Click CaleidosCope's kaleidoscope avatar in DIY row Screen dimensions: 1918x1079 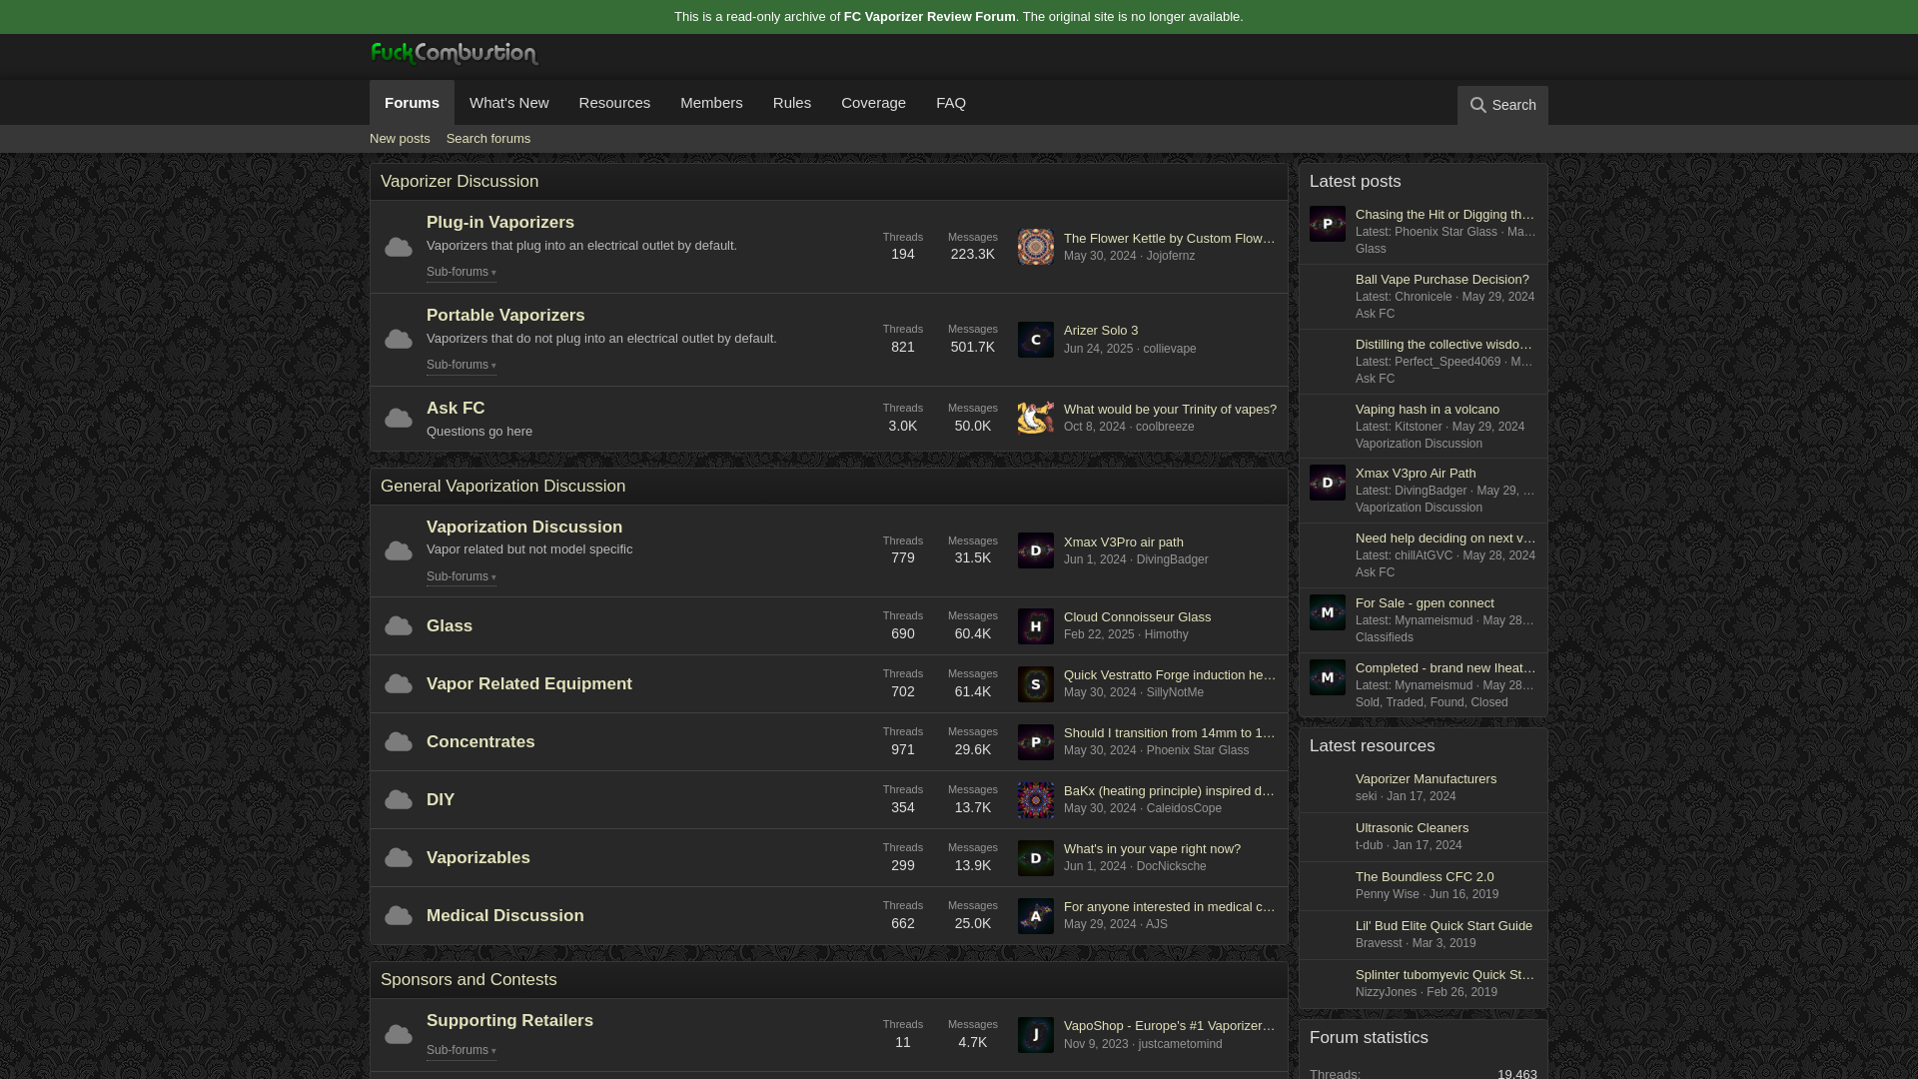[1035, 800]
